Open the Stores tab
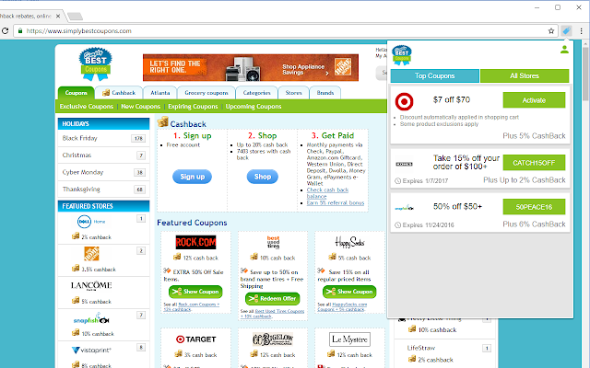The image size is (590, 368). pos(293,93)
